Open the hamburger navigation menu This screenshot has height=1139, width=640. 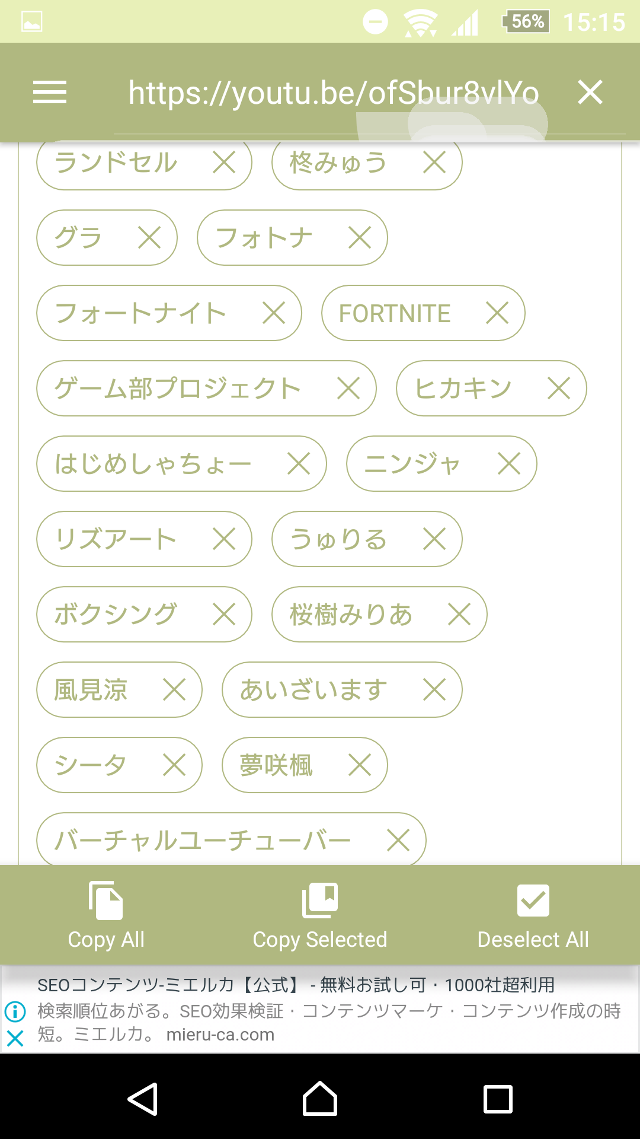50,93
